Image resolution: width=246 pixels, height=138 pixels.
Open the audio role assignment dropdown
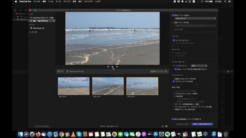pyautogui.click(x=199, y=66)
